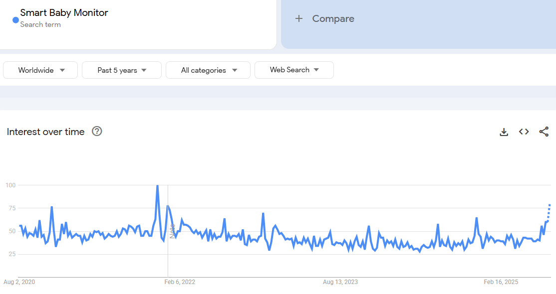Click the Aug 2, 2020 axis label

(19, 282)
